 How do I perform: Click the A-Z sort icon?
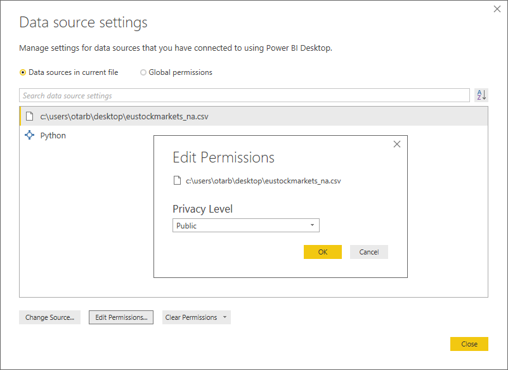pos(481,95)
